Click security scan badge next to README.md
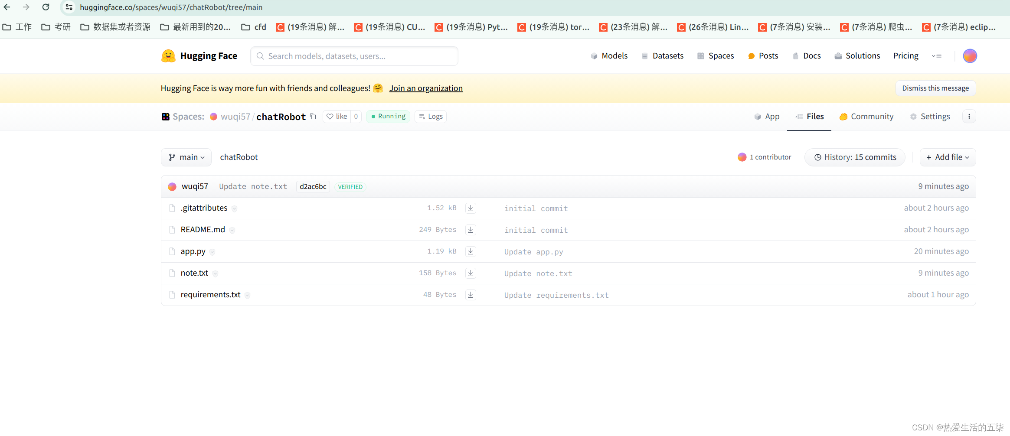Image resolution: width=1010 pixels, height=436 pixels. click(x=232, y=230)
